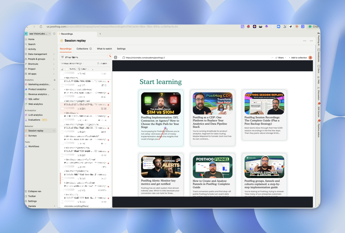Viewport: 345px width, 233px height.
Task: Open Toolbar from bottom of sidebar
Action: click(32, 196)
